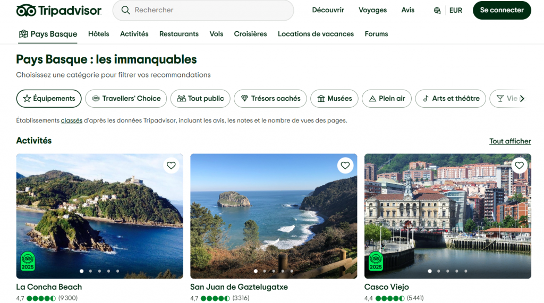Save La Concha Beach with heart icon

(x=171, y=166)
